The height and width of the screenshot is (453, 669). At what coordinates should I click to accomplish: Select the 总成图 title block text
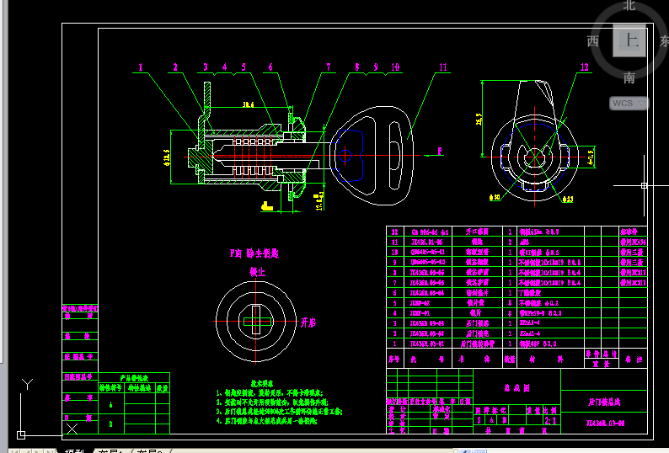[516, 387]
